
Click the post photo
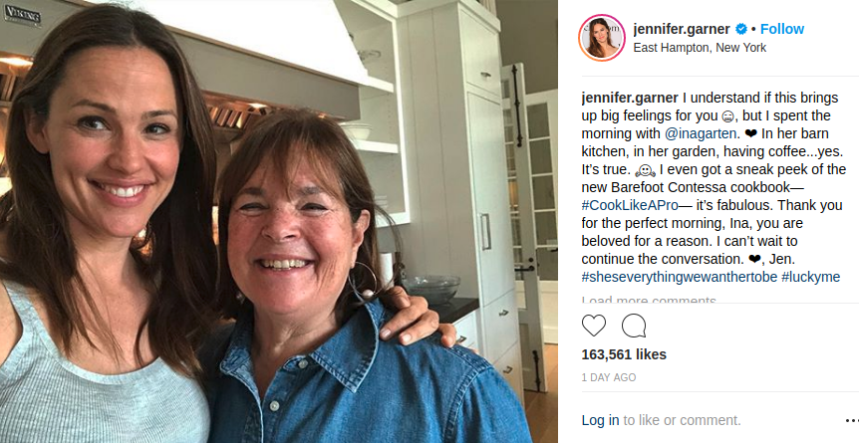point(279,221)
